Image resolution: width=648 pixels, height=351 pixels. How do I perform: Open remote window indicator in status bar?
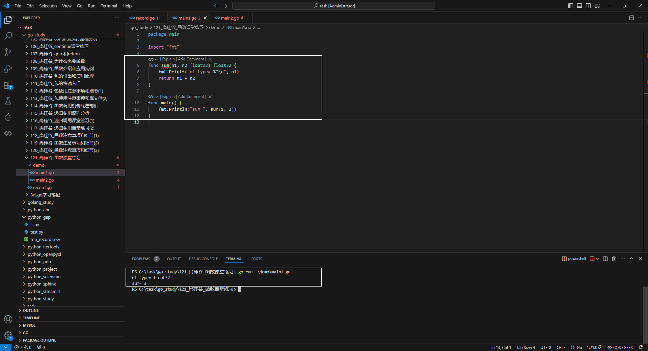point(6,347)
